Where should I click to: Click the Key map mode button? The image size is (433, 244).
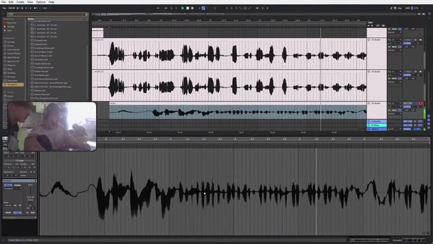[400, 8]
